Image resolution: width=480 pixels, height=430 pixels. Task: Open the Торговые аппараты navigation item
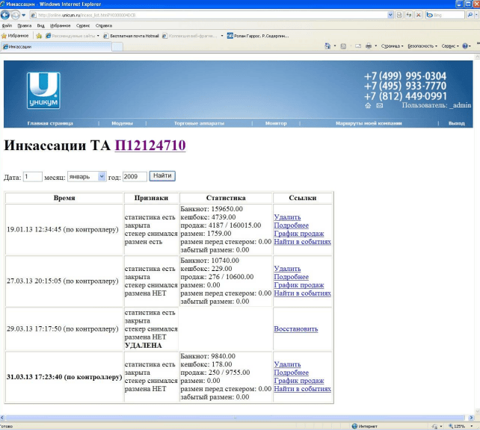[x=199, y=123]
